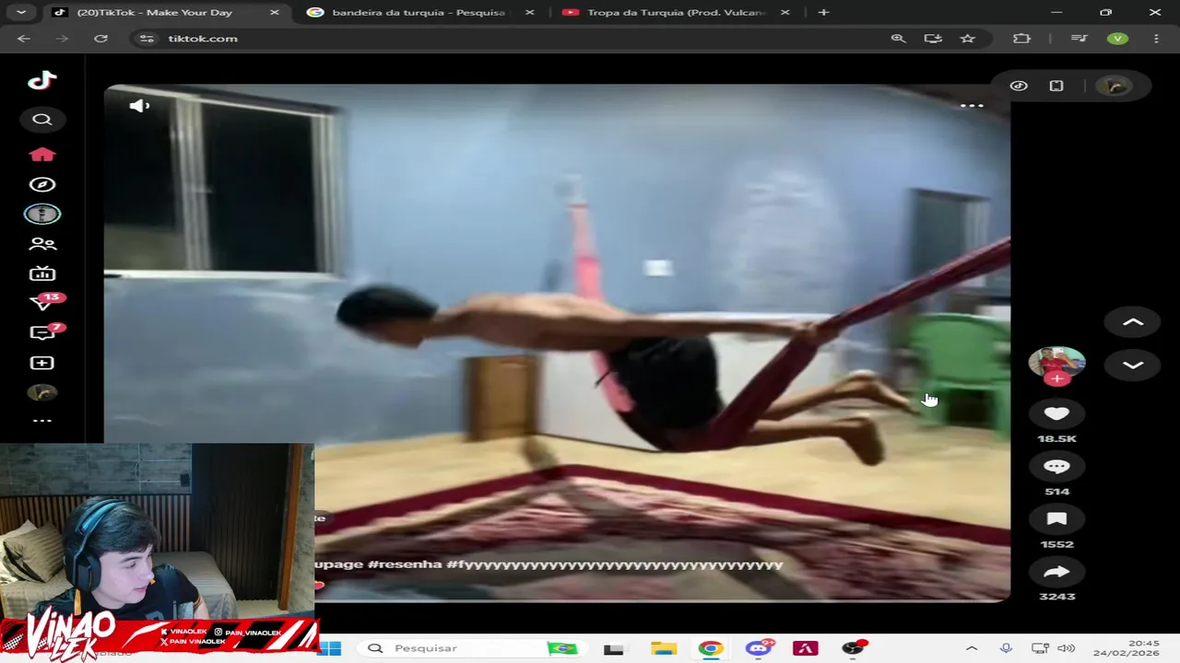
Task: Open a new browser tab
Action: click(823, 12)
